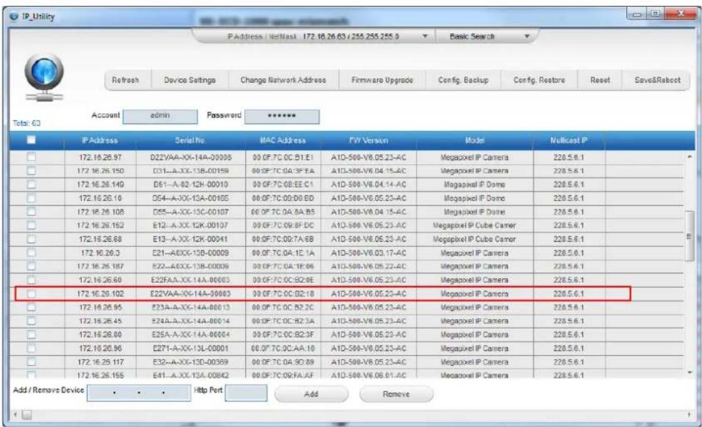Check the box for 172.16.26.68
Viewport: 702px width, 427px height.
coord(31,238)
